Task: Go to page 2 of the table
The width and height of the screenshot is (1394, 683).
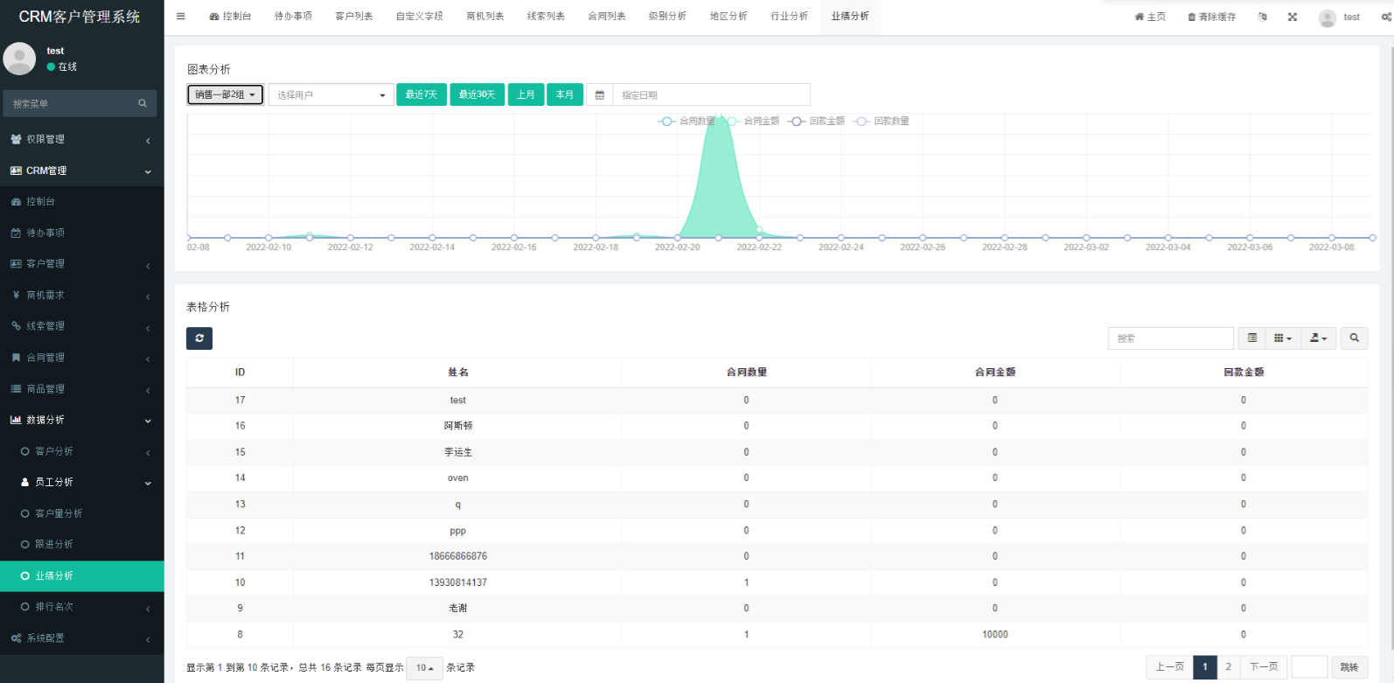Action: 1228,667
